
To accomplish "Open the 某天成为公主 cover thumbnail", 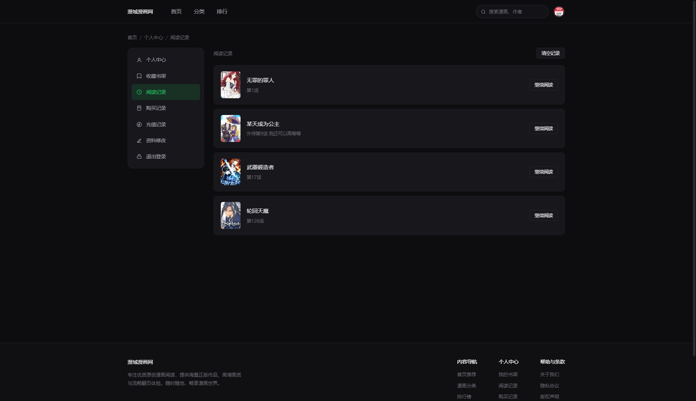I will (231, 128).
